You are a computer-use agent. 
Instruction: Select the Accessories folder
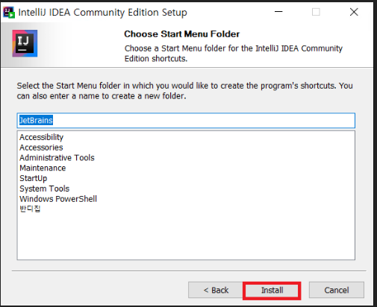point(41,148)
